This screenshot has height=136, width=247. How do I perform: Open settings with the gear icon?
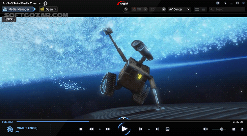pyautogui.click(x=218, y=3)
